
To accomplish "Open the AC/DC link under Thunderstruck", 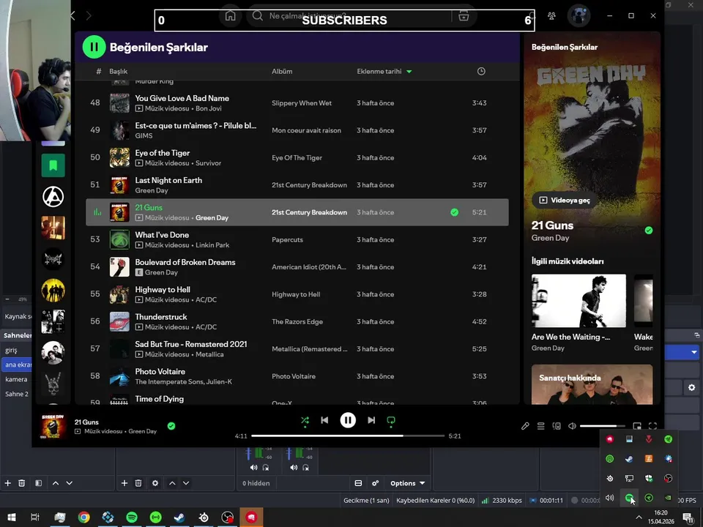I will point(207,327).
